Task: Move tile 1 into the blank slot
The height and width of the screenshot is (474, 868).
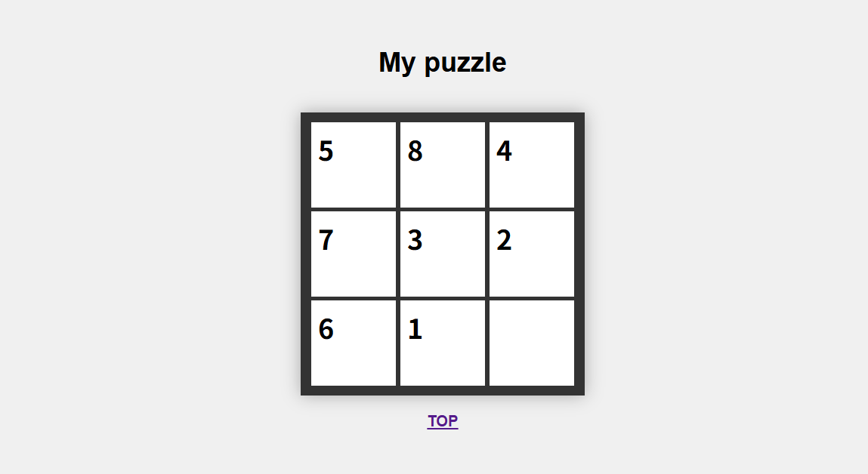Action: coord(443,343)
